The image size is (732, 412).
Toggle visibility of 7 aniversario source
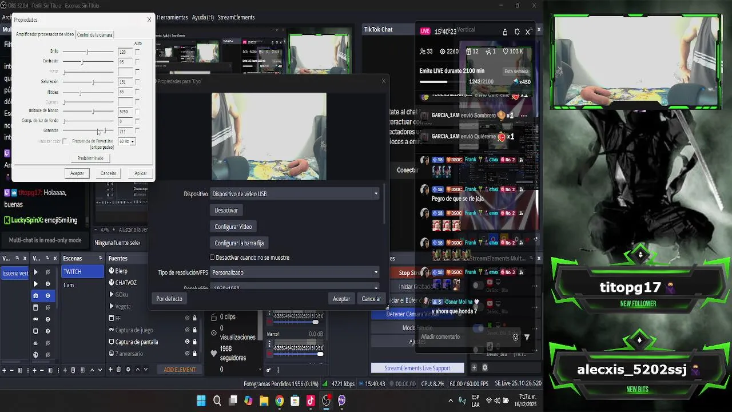(187, 354)
